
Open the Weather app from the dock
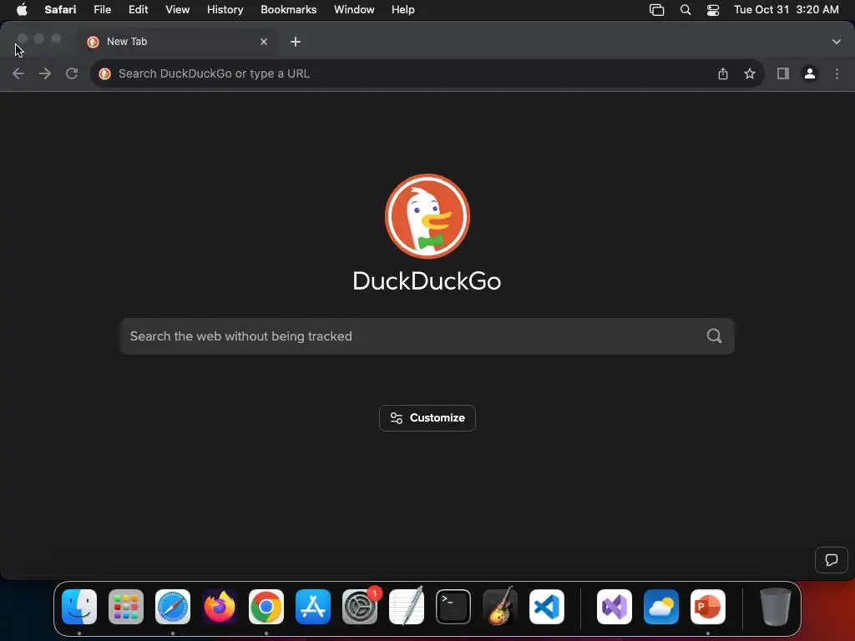tap(661, 607)
